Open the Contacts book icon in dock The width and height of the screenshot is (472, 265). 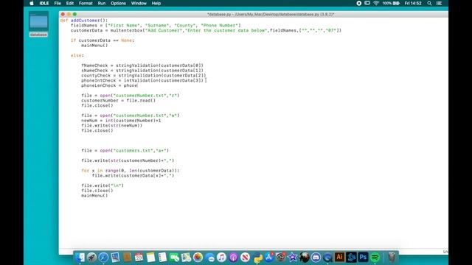[x=127, y=257]
